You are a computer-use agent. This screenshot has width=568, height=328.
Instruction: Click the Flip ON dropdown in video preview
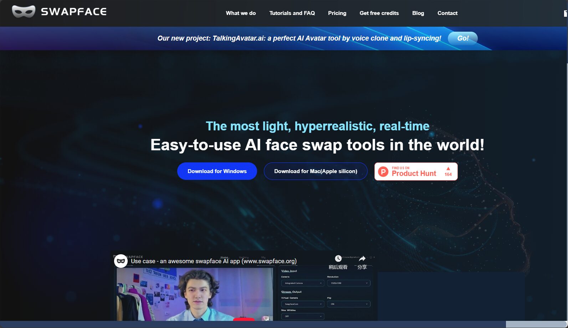click(349, 304)
